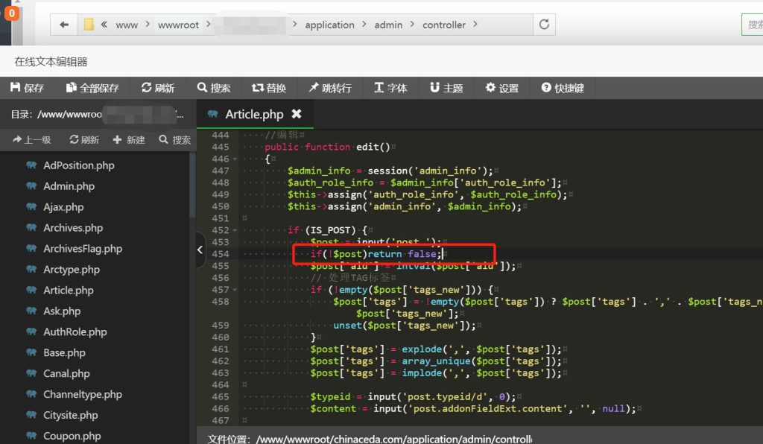Click the yellow folder icon in path bar
Viewport: 763px width, 444px height.
click(89, 25)
